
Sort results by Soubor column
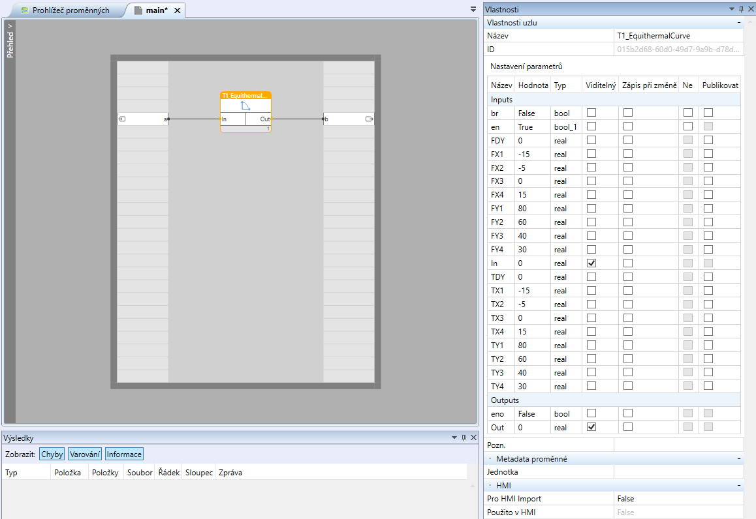coord(140,473)
